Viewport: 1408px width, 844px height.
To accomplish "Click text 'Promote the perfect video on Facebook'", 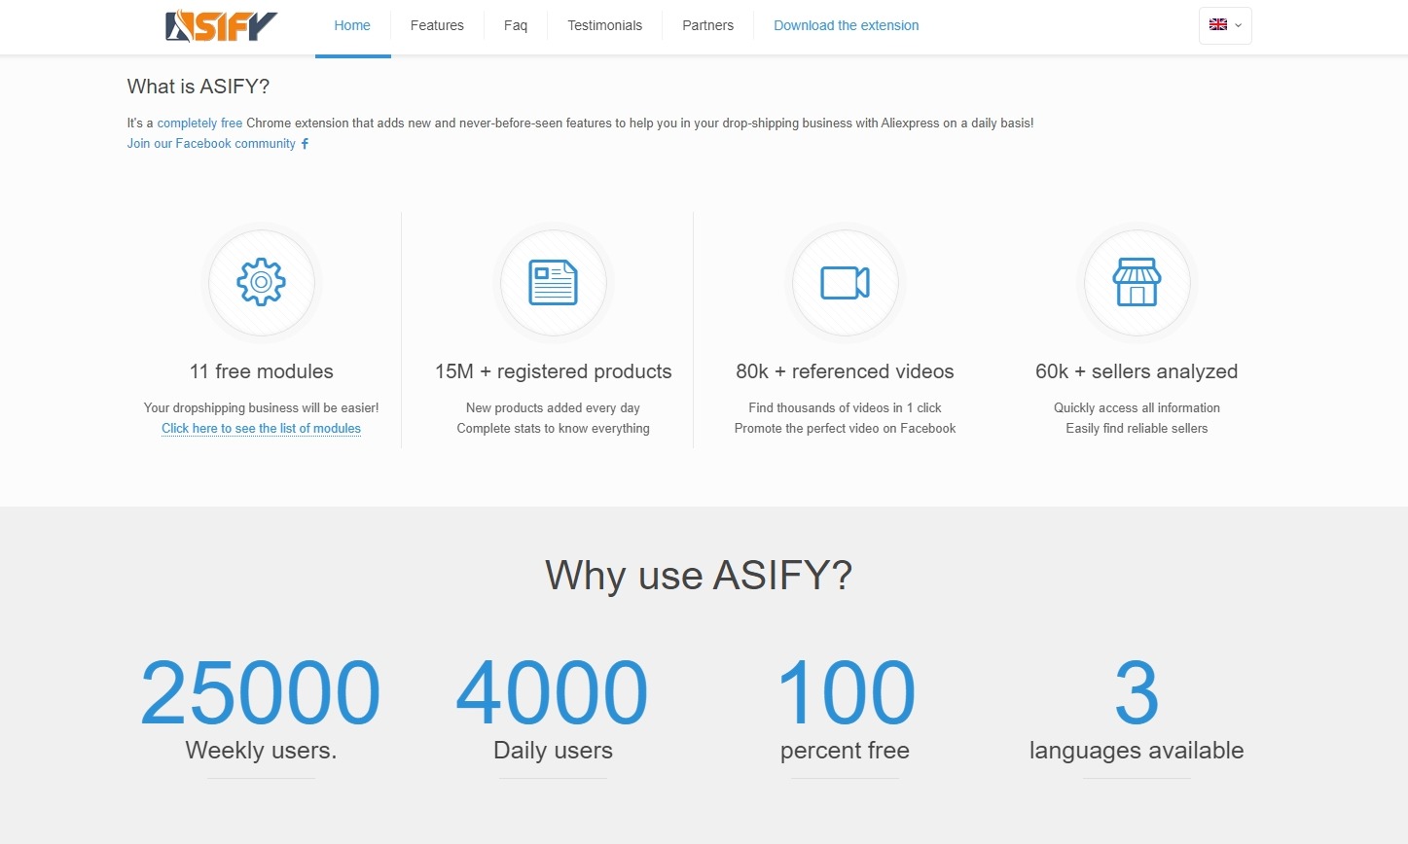I will (x=845, y=429).
